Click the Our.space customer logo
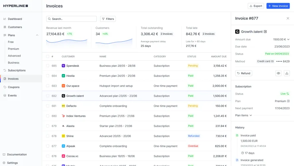The image size is (294, 166). [63, 86]
